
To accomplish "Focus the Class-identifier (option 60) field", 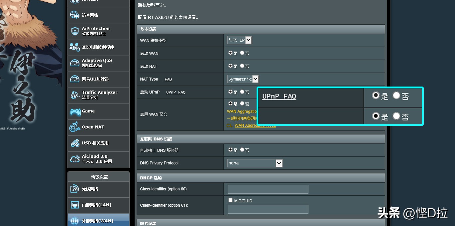I will [268, 189].
